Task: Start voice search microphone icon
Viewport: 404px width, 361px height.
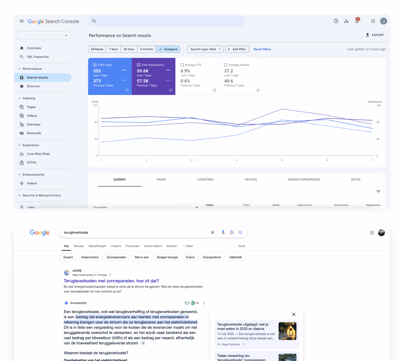Action: (223, 233)
